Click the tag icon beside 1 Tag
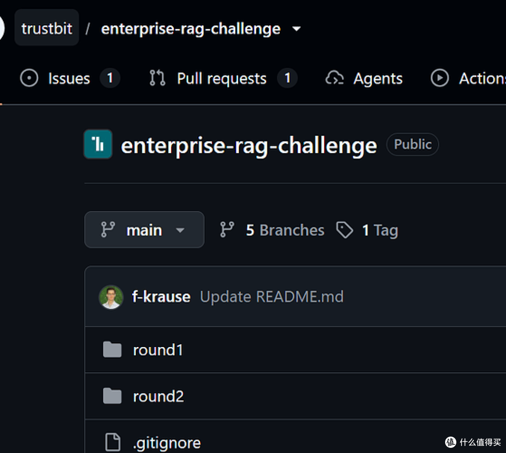The image size is (506, 453). point(344,230)
